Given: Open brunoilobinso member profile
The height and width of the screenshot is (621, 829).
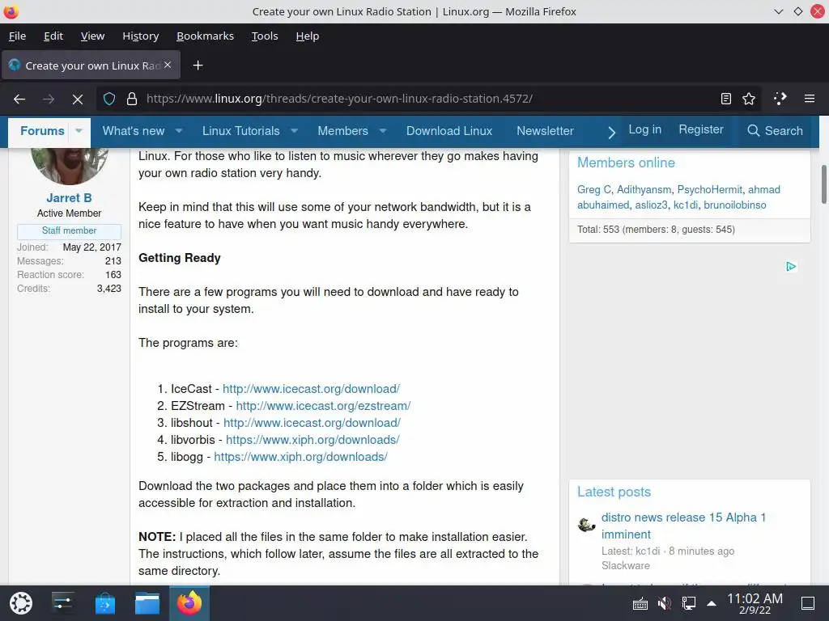Looking at the screenshot, I should (x=735, y=205).
